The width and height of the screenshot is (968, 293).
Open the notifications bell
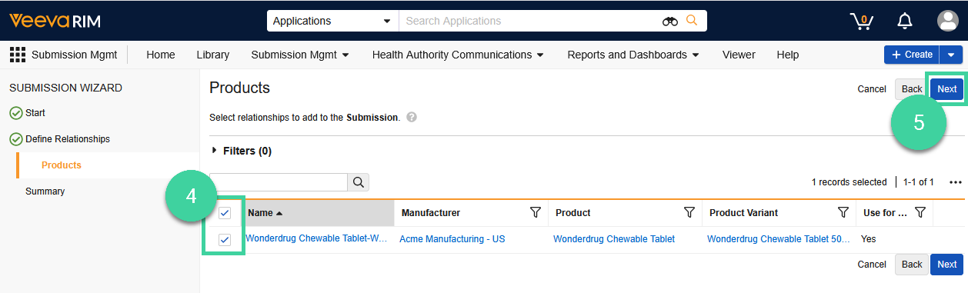pos(905,21)
